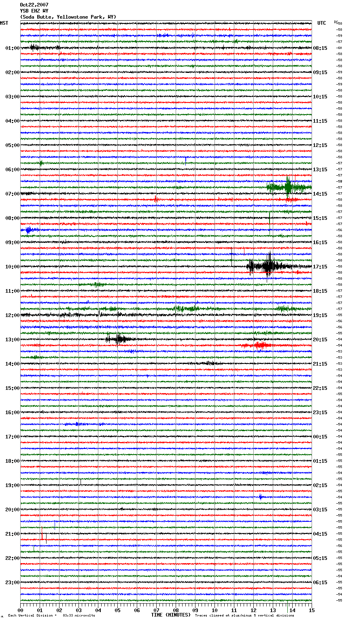
Task: Click the Soda Butte, Yellowstone Park location text
Action: point(68,17)
